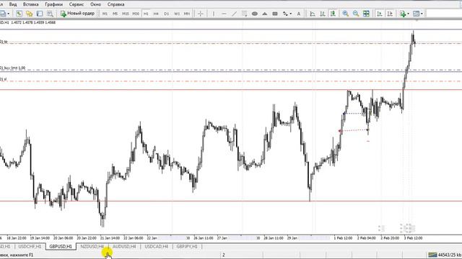Viewport: 462px width, 259px height.
Task: Set timeframe to H1
Action: [x=146, y=14]
